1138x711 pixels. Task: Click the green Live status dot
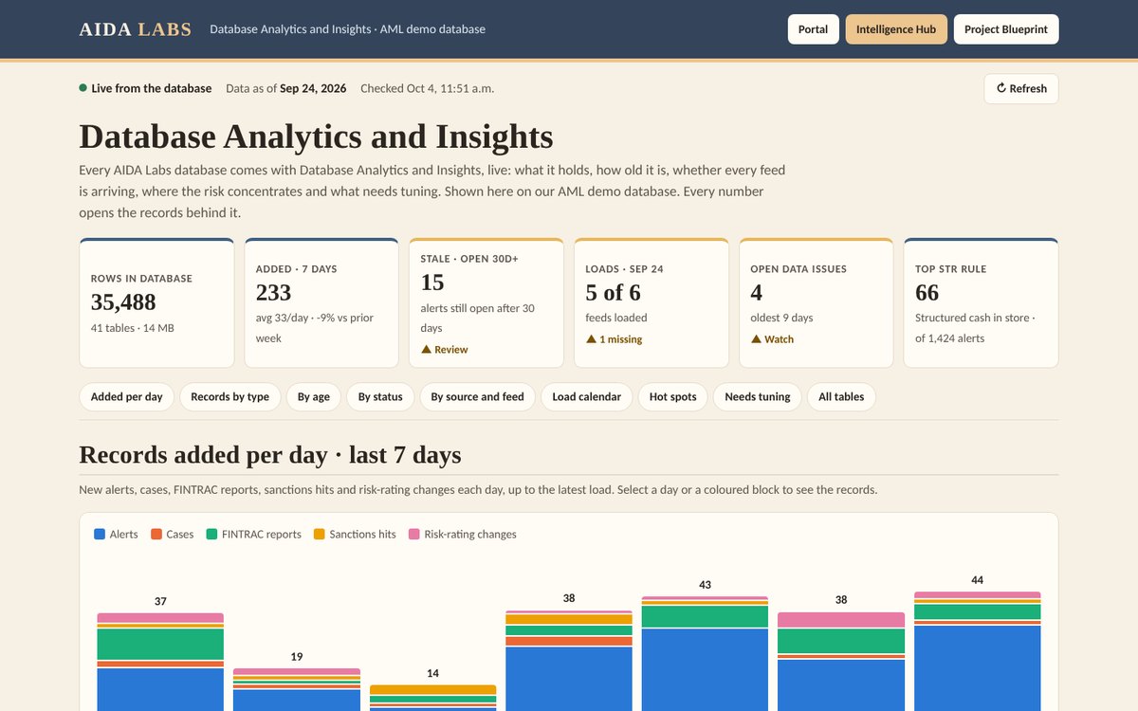[83, 88]
